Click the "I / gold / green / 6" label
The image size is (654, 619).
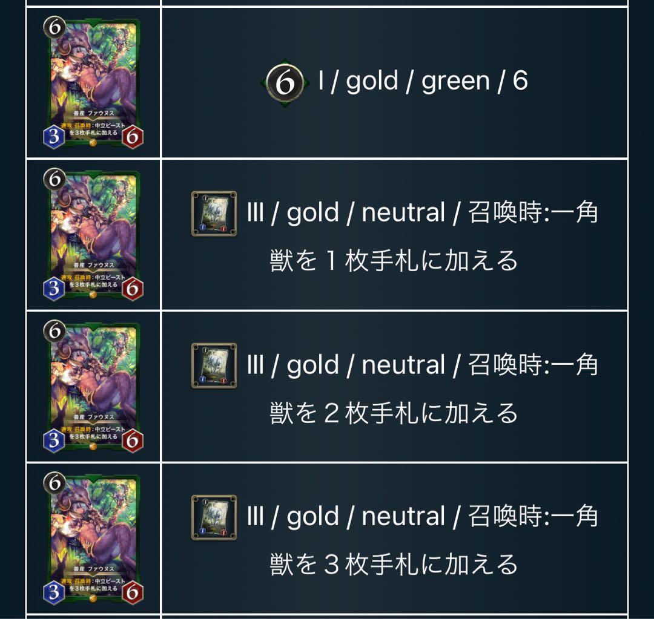pyautogui.click(x=423, y=80)
